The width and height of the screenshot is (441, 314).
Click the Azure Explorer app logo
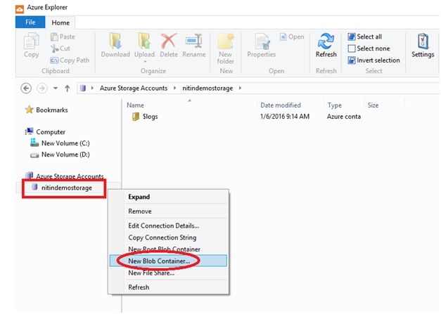tap(20, 9)
